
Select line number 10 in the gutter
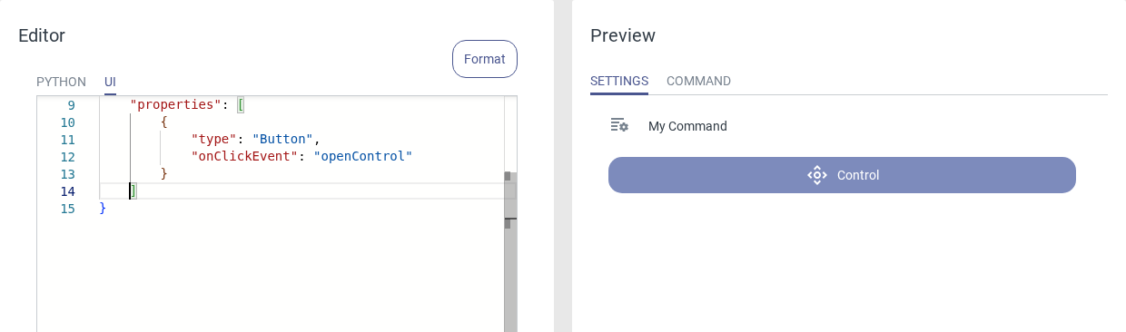pyautogui.click(x=67, y=122)
